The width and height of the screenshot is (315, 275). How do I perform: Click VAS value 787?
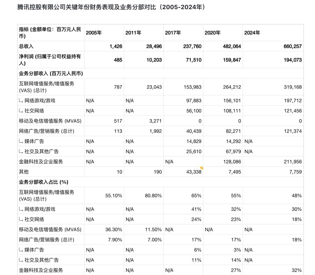pos(118,87)
